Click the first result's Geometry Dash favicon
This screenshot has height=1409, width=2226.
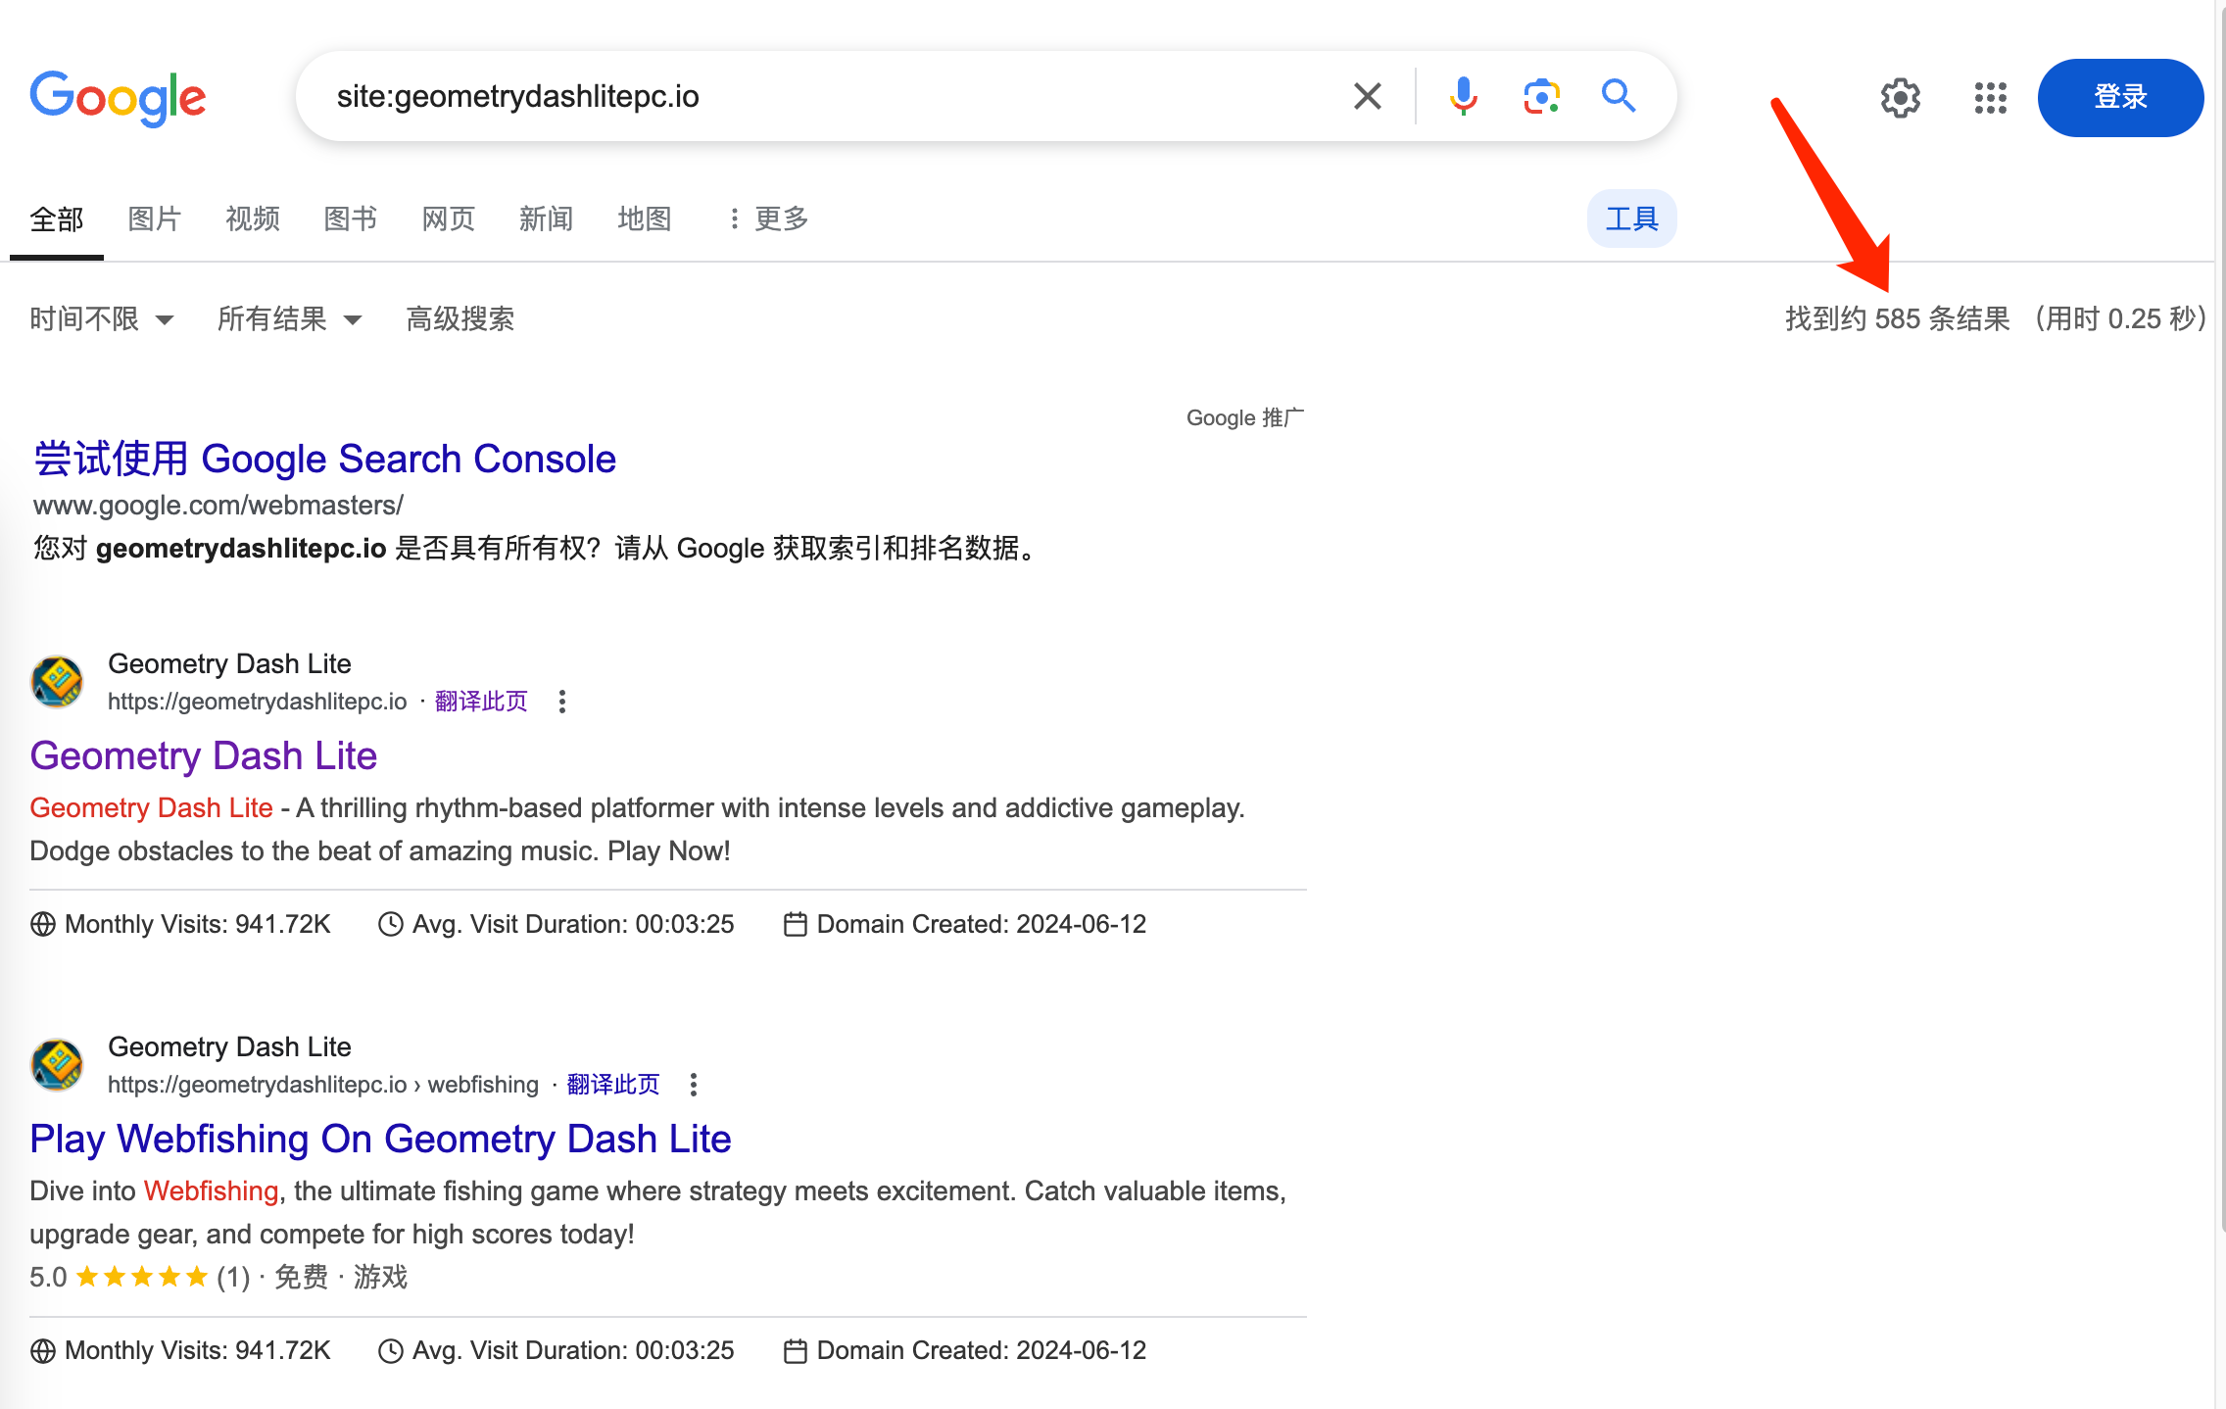coord(57,681)
